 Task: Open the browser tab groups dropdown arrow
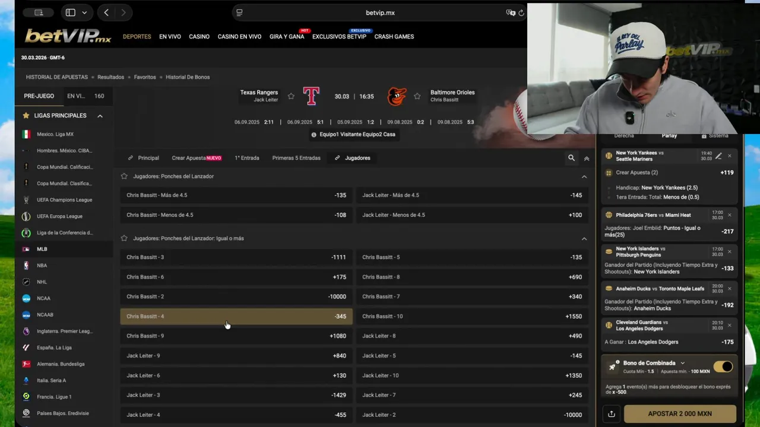(x=84, y=12)
